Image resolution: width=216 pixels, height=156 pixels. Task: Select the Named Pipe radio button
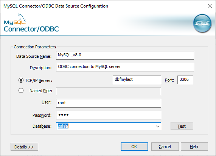[x=21, y=91]
